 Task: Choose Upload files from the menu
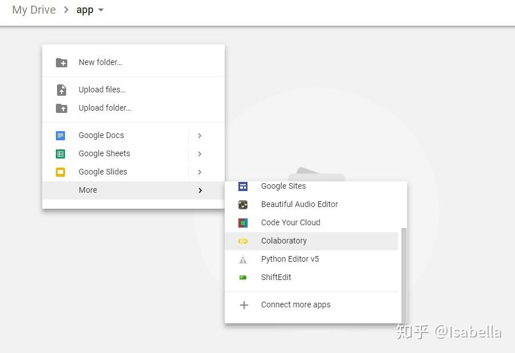coord(102,90)
